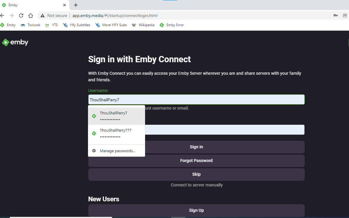Screen dimensions: 349x218
Task: Open a new tab with the plus button
Action: [x=76, y=5]
